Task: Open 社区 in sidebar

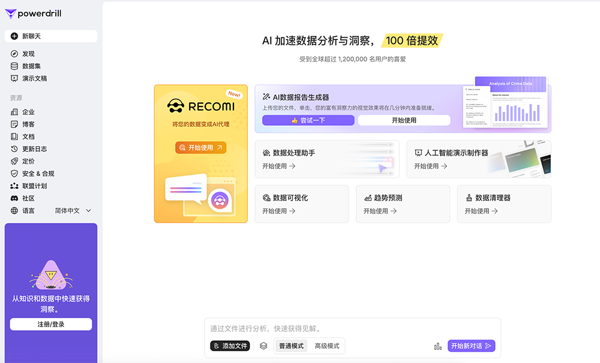Action: pyautogui.click(x=51, y=198)
